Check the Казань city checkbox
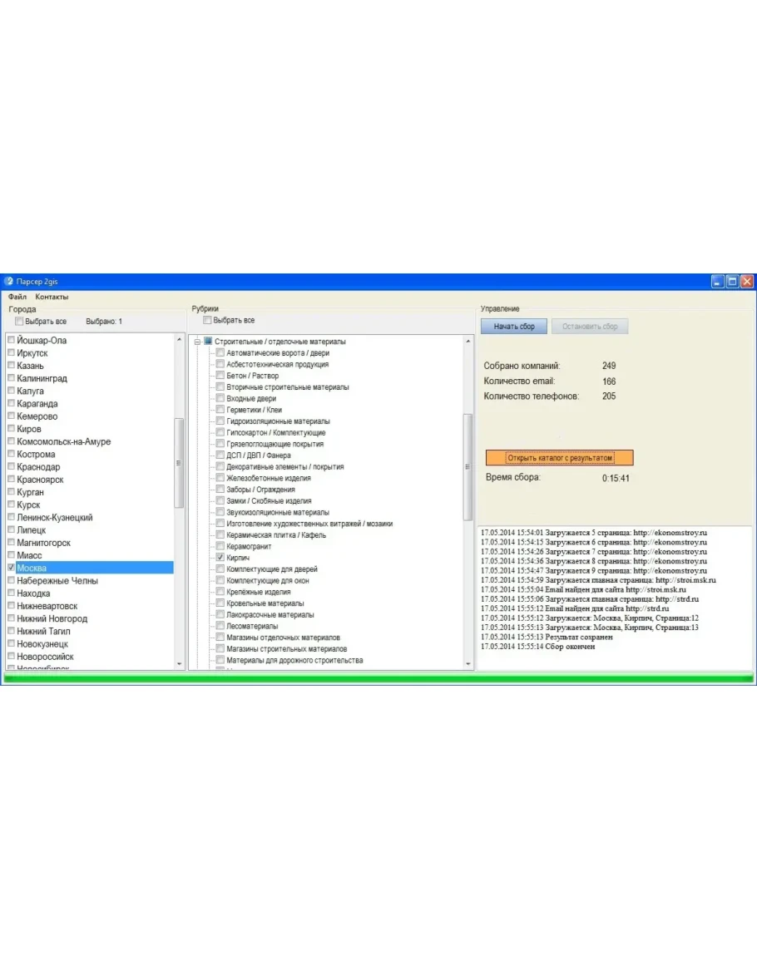 [x=11, y=366]
